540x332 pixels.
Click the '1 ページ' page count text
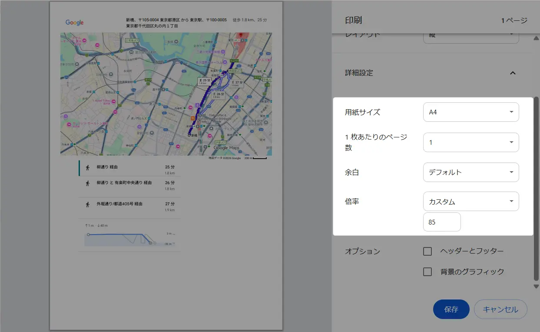coord(514,20)
